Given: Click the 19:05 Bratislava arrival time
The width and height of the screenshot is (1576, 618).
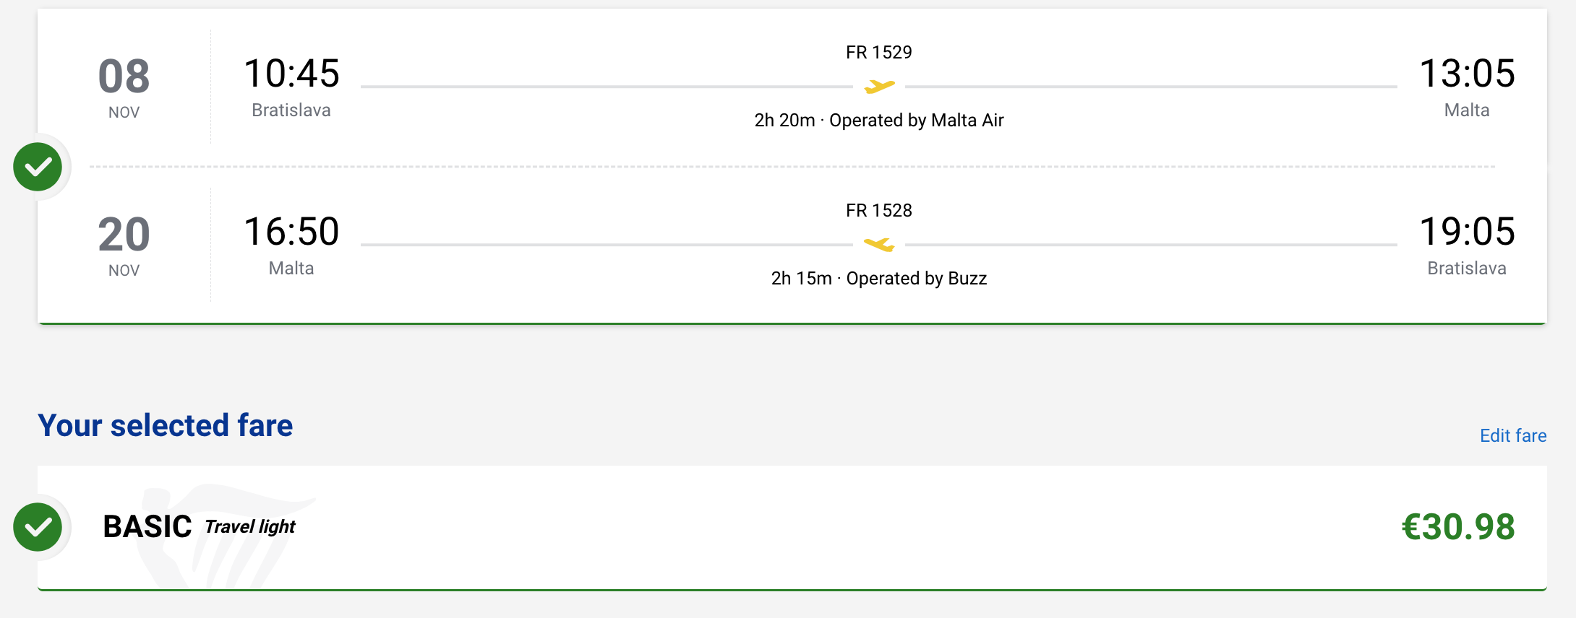Looking at the screenshot, I should pyautogui.click(x=1467, y=245).
